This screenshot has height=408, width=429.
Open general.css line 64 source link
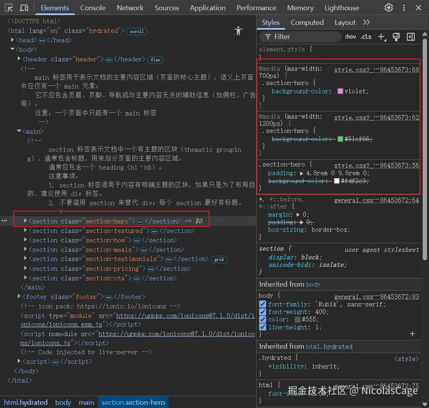click(x=377, y=200)
